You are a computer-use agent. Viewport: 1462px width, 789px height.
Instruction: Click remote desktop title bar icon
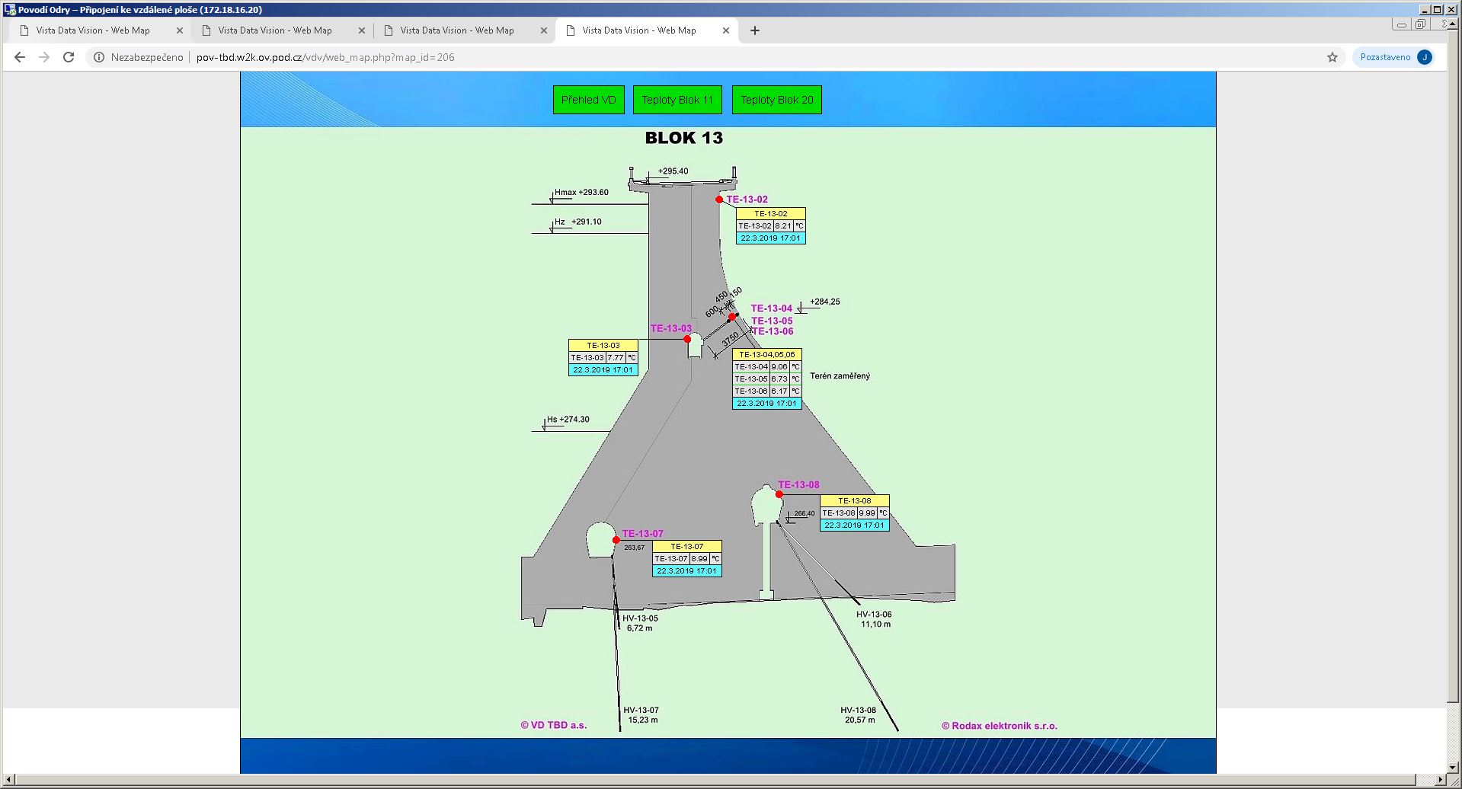point(10,10)
